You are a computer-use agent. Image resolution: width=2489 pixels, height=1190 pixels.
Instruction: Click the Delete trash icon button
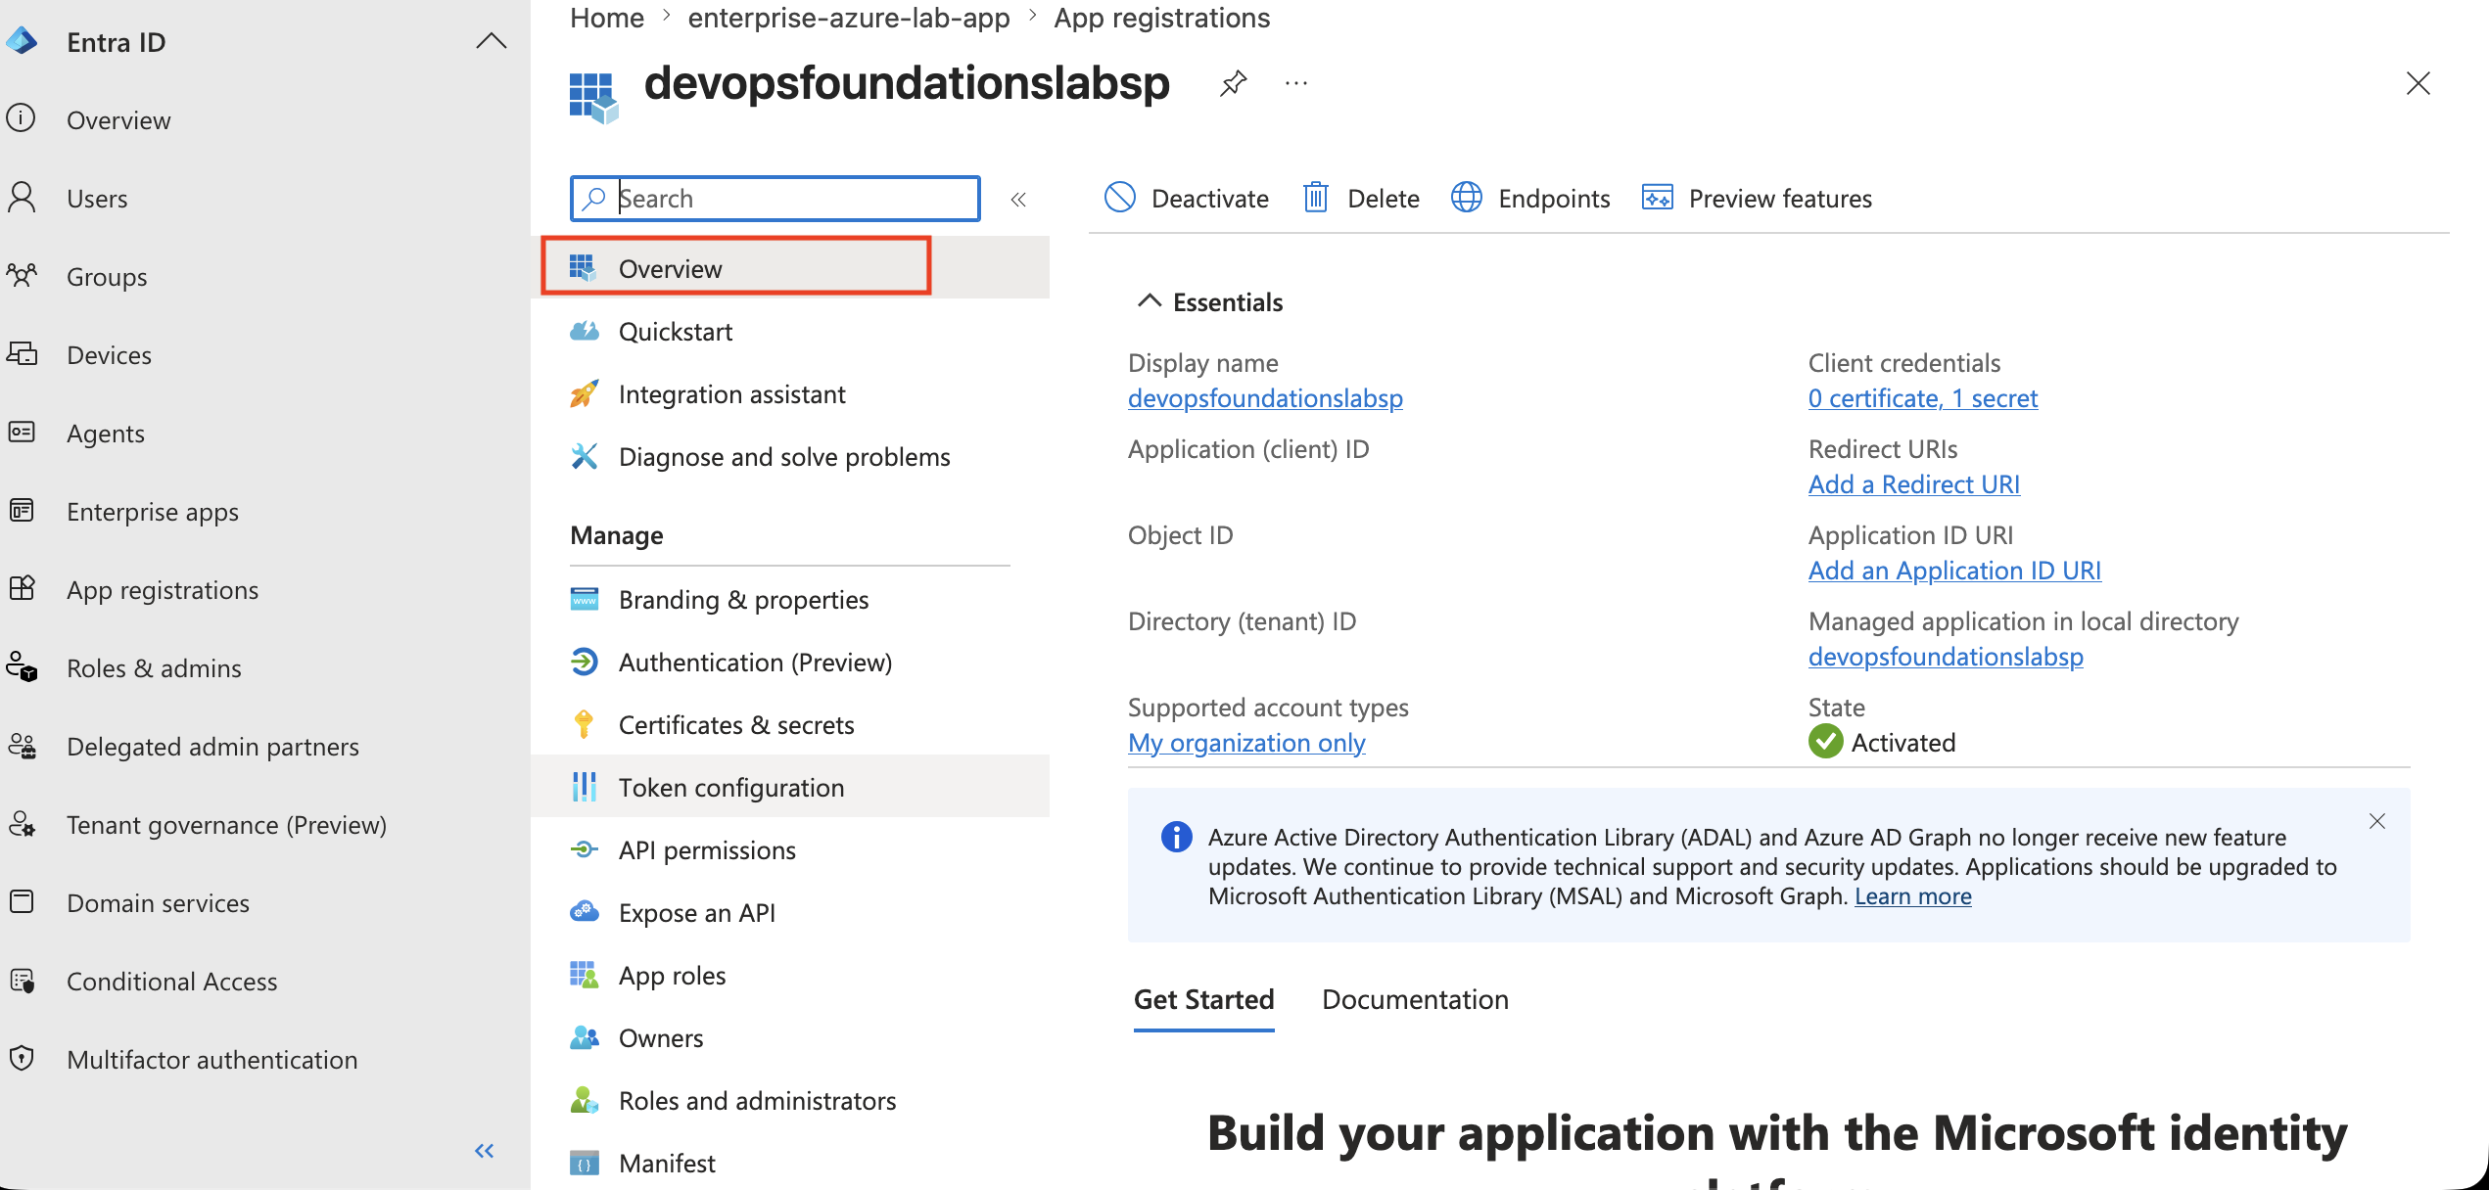click(x=1316, y=198)
